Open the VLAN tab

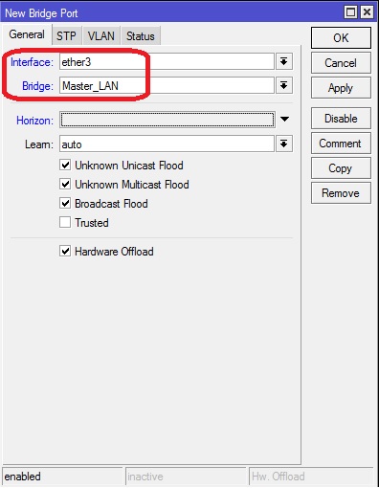point(100,36)
